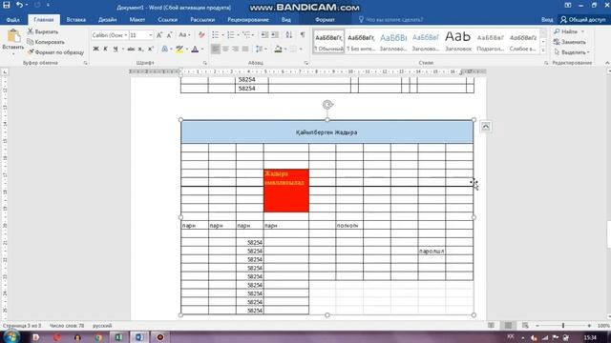Select Подзаголовок style in gallery
Screen dimensions: 611x343
(490, 42)
